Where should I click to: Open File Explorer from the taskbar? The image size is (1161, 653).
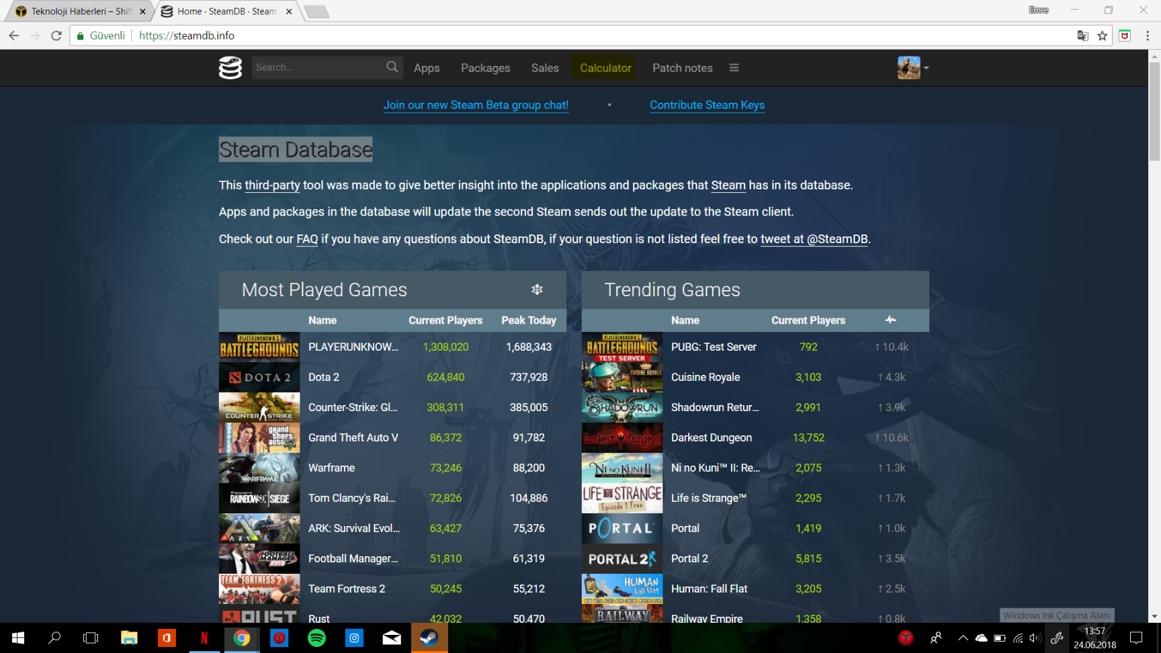pyautogui.click(x=129, y=638)
